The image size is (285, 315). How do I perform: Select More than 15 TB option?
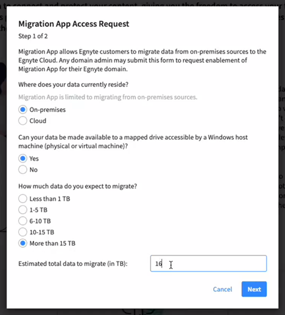[23, 243]
